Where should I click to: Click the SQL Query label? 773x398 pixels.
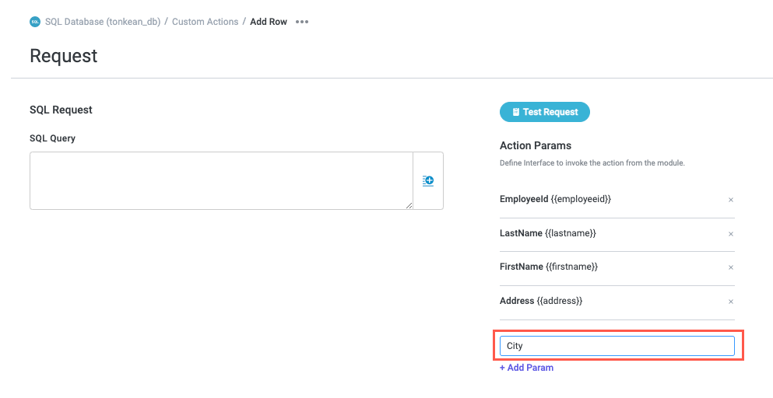pos(52,138)
